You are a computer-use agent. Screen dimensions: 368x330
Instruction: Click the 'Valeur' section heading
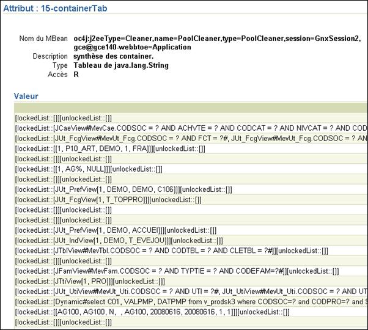click(x=26, y=96)
